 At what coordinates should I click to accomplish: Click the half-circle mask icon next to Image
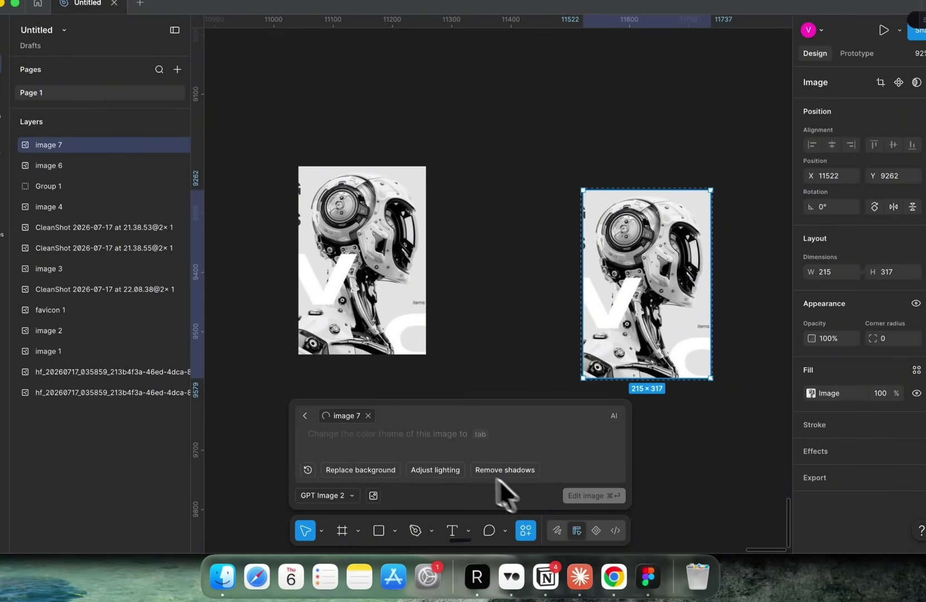pyautogui.click(x=917, y=82)
